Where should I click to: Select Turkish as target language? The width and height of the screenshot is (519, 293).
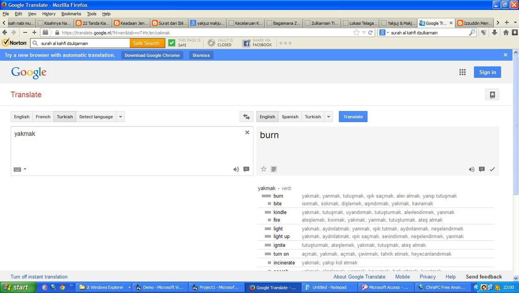(313, 117)
